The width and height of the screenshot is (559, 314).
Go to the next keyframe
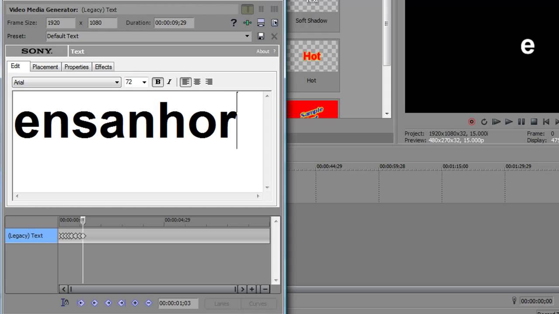108,303
